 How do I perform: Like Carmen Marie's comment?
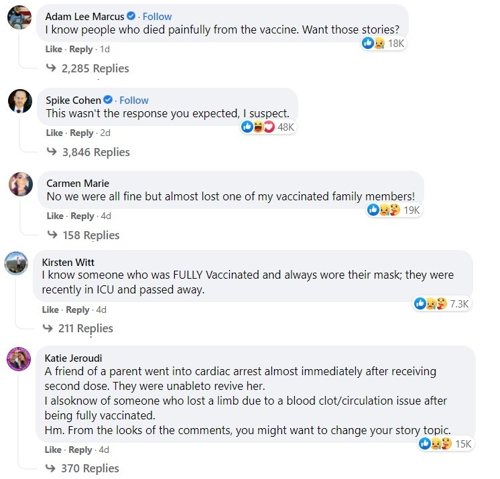point(55,216)
